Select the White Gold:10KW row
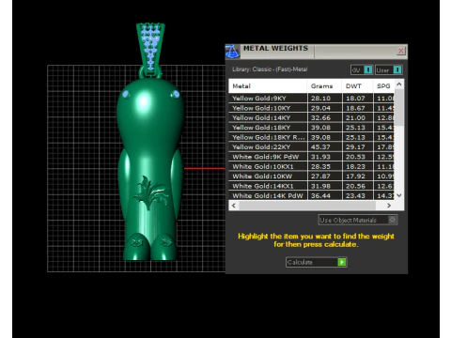 pos(311,177)
